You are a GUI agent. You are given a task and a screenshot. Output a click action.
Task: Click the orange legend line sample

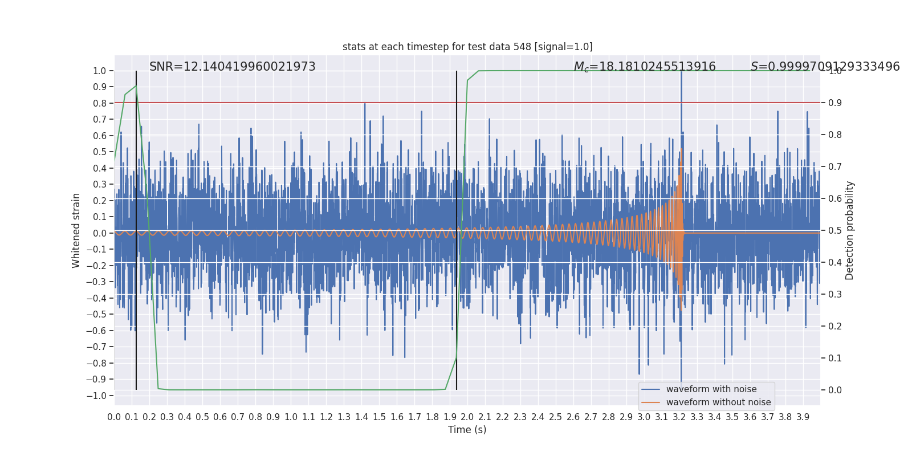[x=651, y=402]
